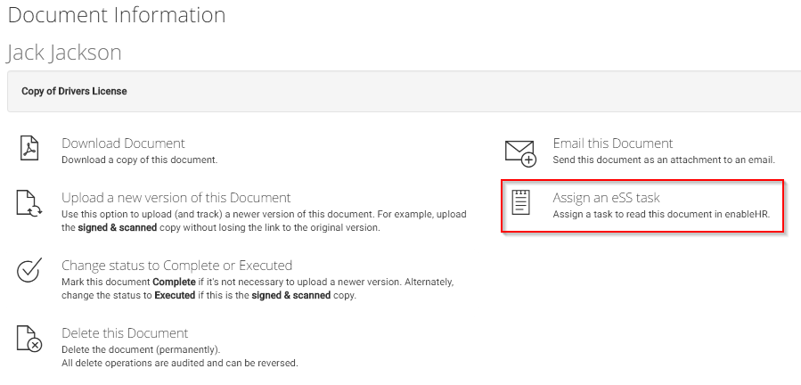Click the delete document icon
This screenshot has width=801, height=385.
point(29,339)
